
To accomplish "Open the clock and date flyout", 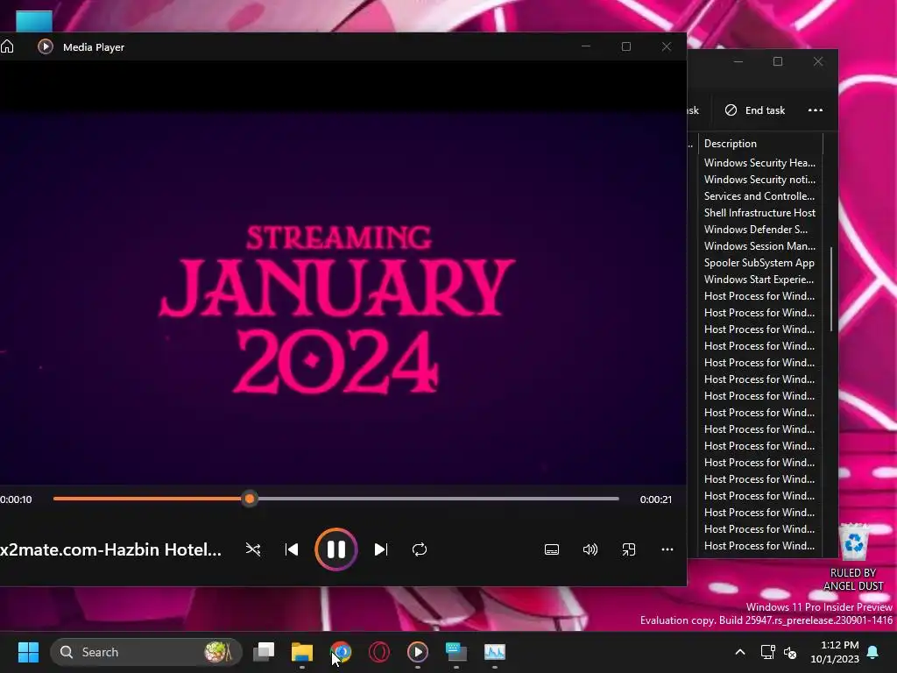I will click(835, 652).
